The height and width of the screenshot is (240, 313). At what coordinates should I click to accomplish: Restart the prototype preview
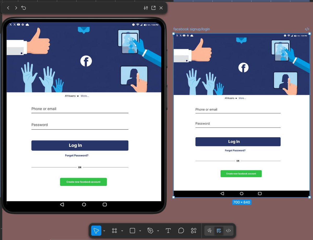[x=24, y=8]
